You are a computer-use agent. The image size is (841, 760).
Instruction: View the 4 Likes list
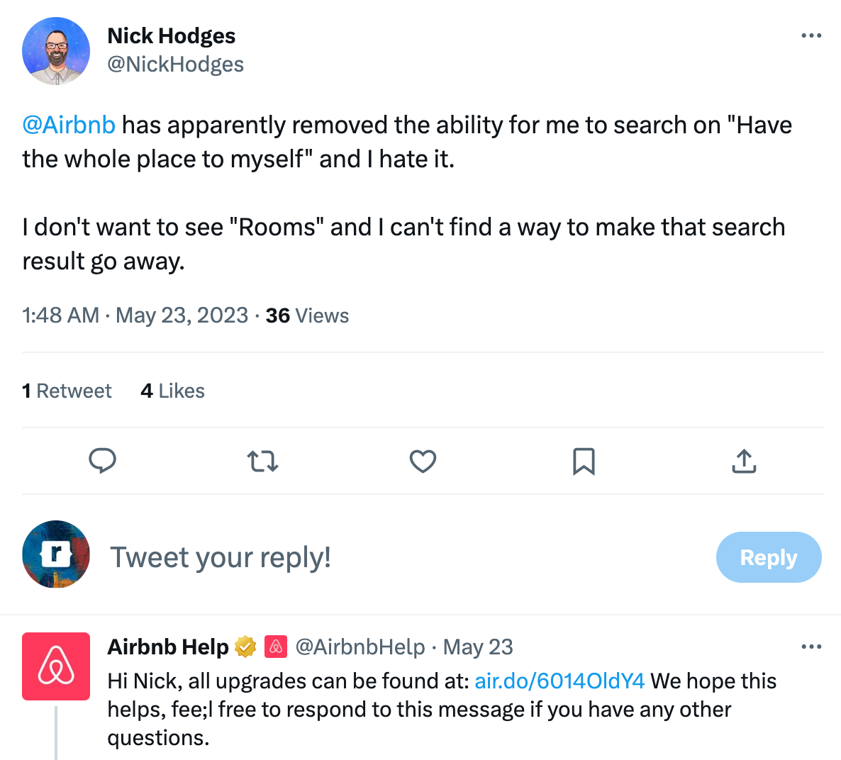(172, 390)
